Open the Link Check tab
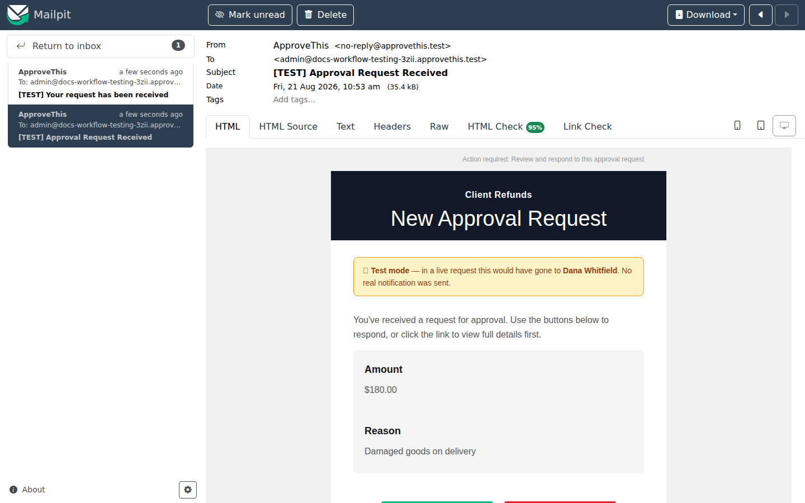Viewport: 805px width, 503px height. 588,127
